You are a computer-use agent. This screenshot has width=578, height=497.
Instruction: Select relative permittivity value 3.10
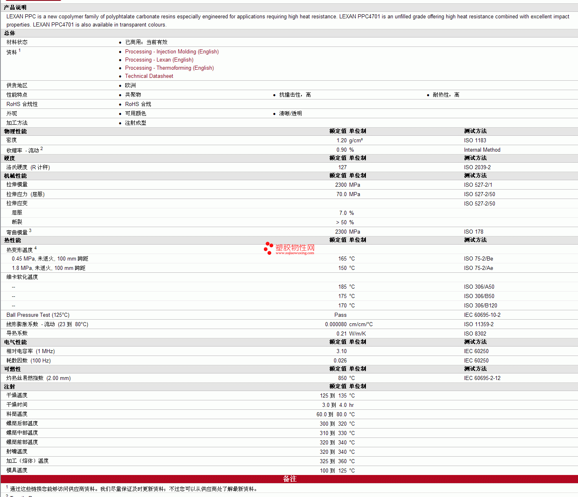click(x=341, y=351)
